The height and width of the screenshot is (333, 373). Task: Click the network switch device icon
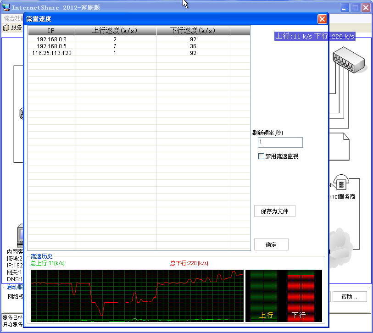348,61
